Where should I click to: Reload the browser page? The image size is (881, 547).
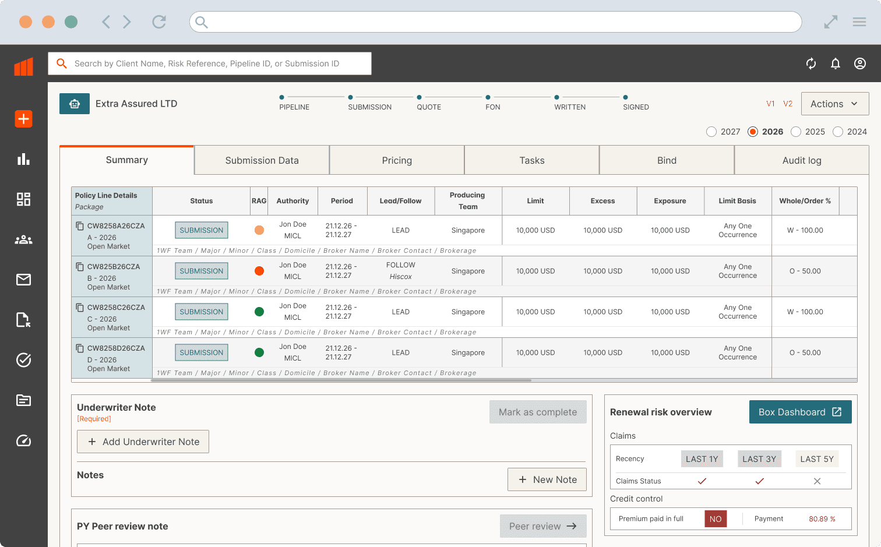point(159,22)
